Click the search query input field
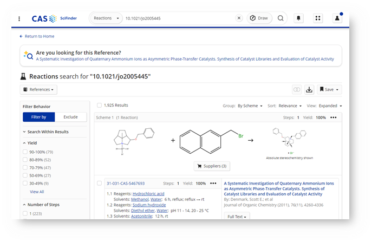Viewport: 372px width, 242px height. coord(179,18)
